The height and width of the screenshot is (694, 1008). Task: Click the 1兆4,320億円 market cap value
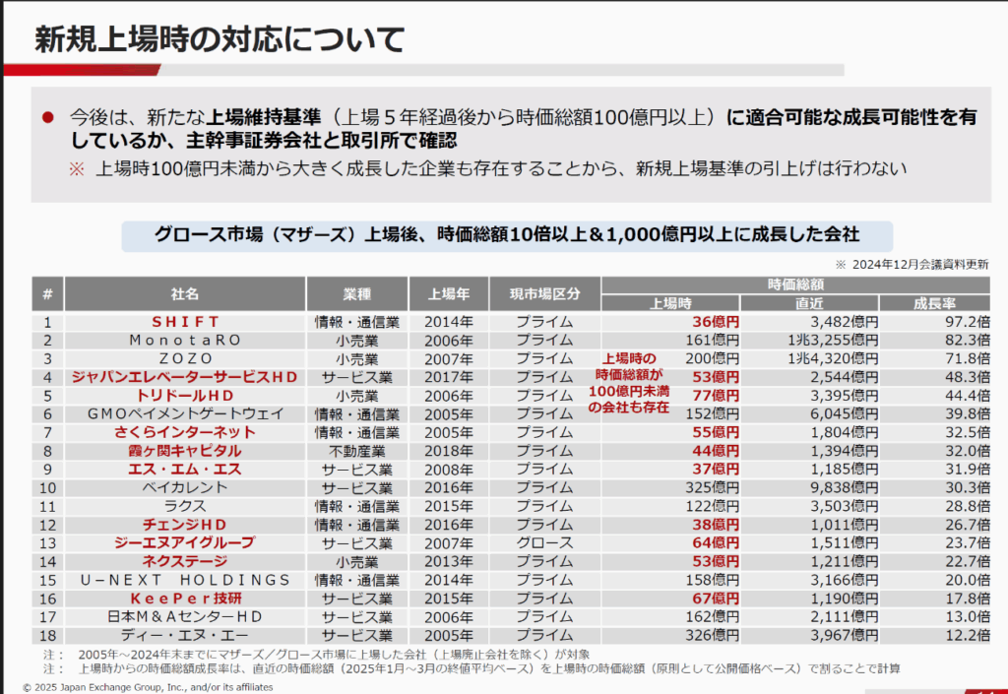[x=833, y=358]
